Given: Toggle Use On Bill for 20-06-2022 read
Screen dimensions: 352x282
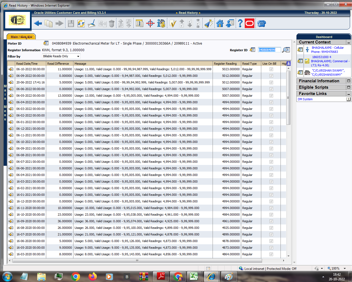Looking at the screenshot, I should (271, 82).
